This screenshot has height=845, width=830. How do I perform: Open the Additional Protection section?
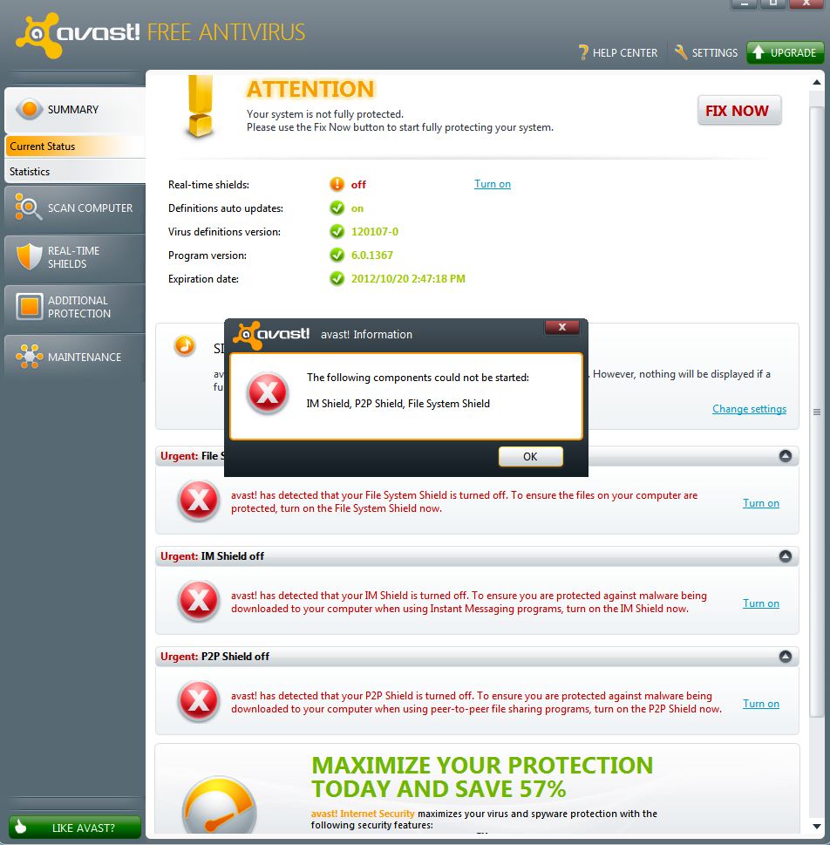coord(75,307)
